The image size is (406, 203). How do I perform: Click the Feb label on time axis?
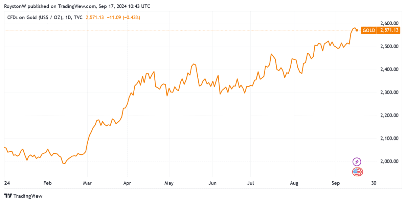point(47,183)
